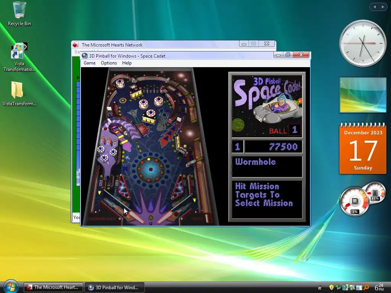Close the 3D Pinball window

(x=301, y=55)
